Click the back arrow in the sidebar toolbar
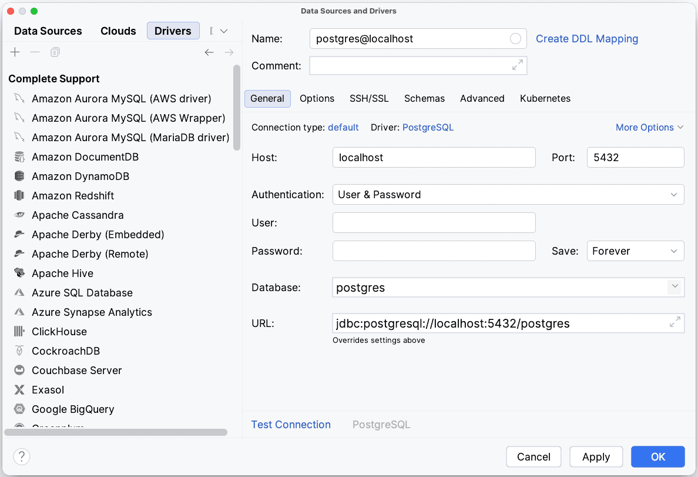The width and height of the screenshot is (698, 477). click(209, 52)
